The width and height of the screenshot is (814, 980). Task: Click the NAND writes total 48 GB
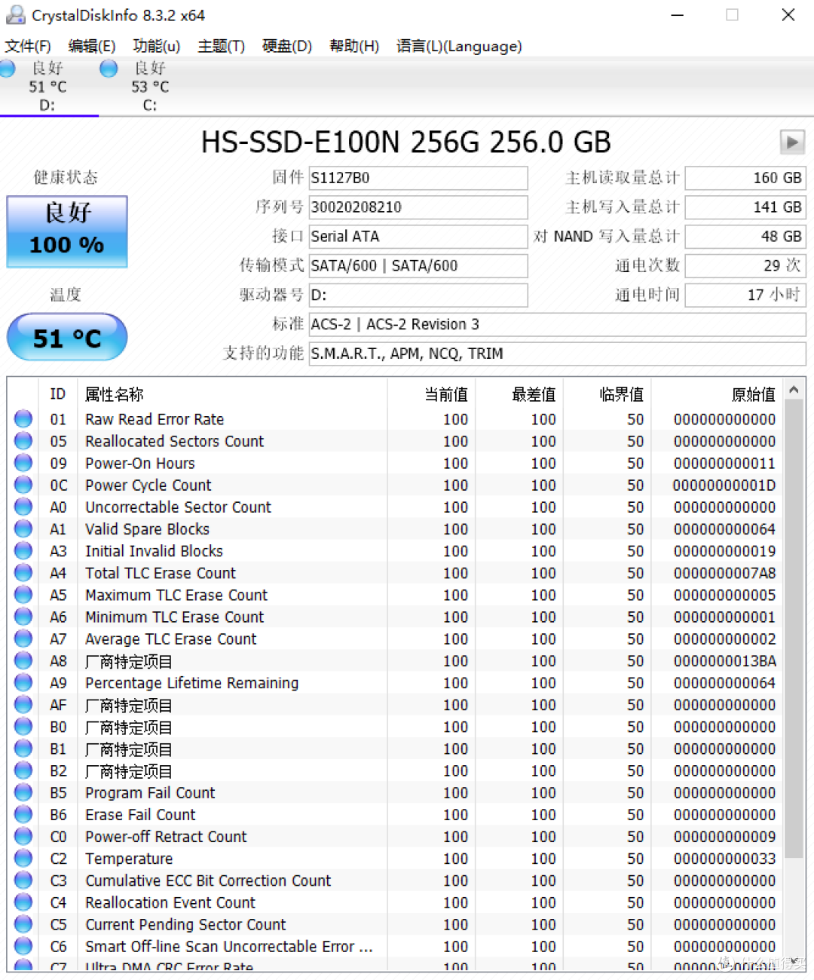(745, 237)
